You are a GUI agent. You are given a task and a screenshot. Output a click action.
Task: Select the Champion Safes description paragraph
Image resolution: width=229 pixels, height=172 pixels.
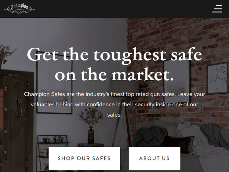114,104
